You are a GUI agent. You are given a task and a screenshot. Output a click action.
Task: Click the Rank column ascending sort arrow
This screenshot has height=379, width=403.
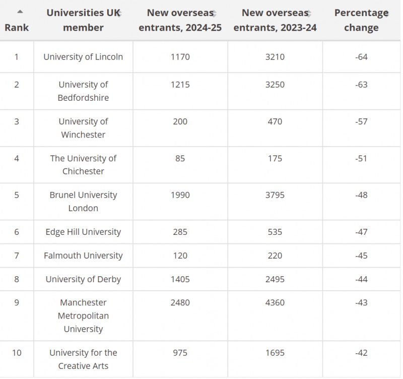[20, 11]
